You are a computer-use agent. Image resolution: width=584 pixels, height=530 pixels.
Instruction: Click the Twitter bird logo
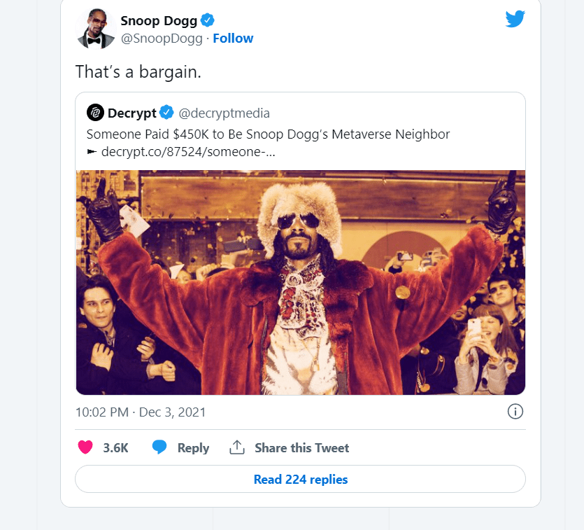[515, 19]
